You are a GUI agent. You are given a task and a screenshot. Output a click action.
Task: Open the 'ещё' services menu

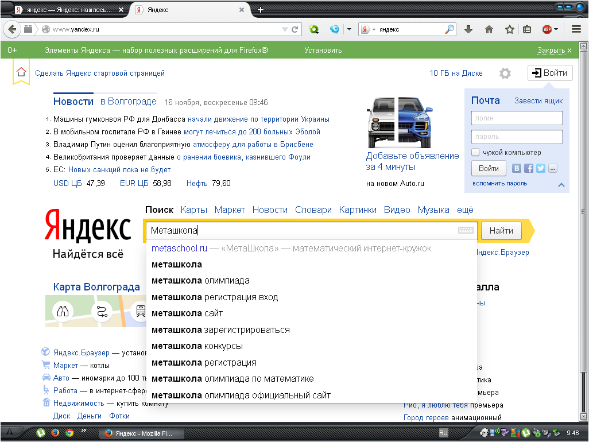[465, 210]
